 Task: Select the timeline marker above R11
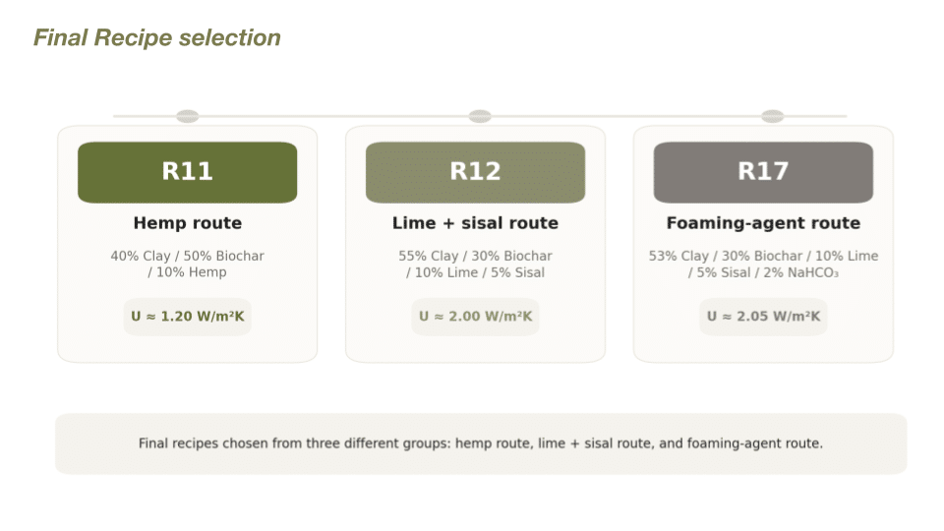click(x=187, y=116)
